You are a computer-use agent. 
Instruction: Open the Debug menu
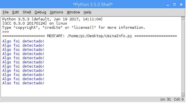(x=40, y=12)
